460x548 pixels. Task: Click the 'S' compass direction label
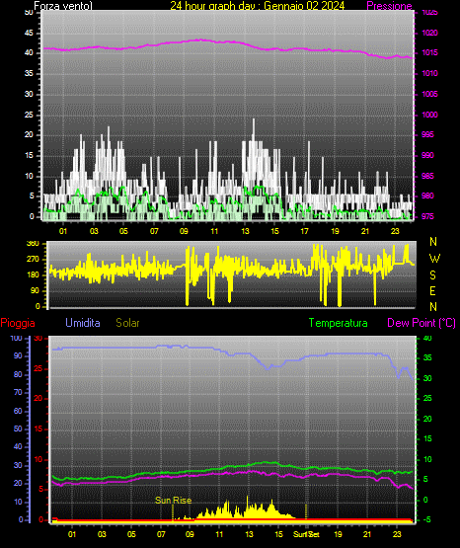[x=432, y=275]
